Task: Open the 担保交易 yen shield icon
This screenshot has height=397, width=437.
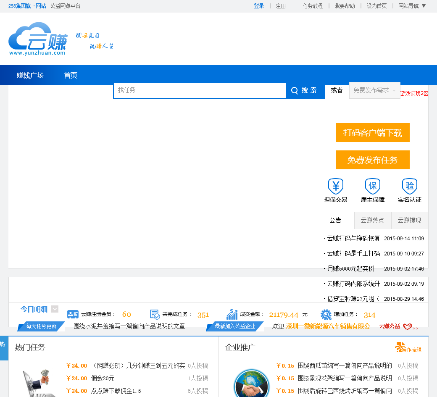Action: [x=336, y=186]
